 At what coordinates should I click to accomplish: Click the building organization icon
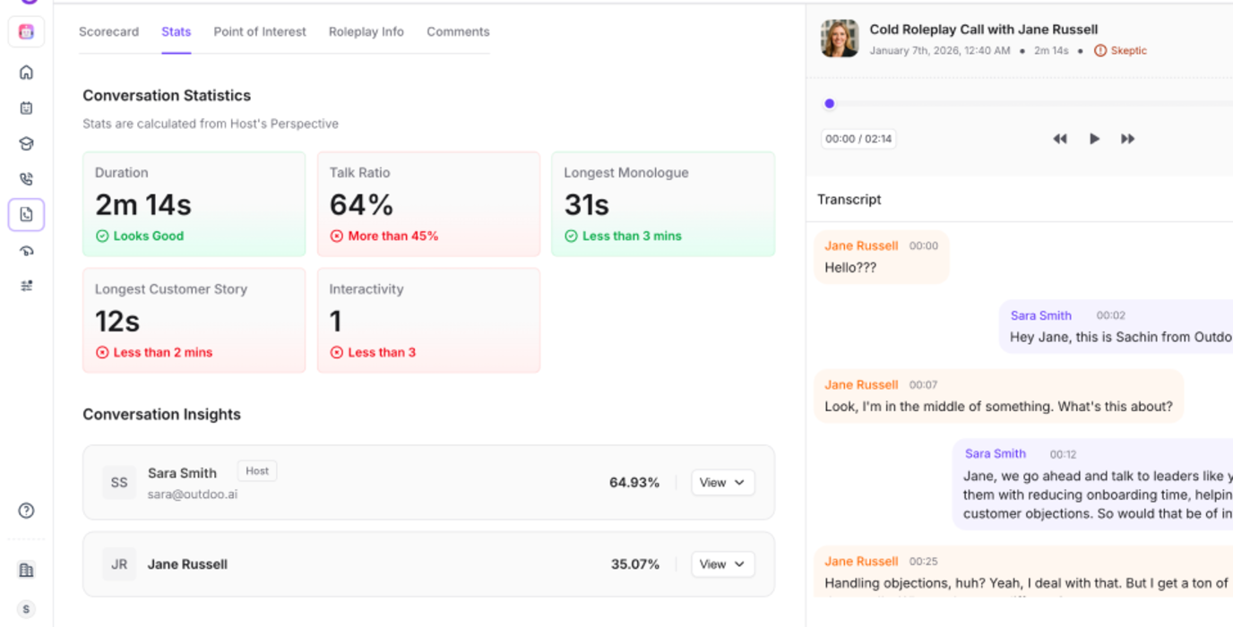[26, 570]
